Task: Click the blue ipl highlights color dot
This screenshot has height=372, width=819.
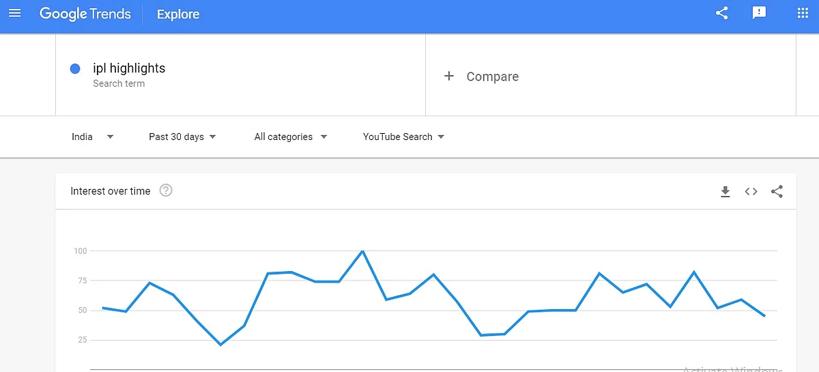Action: pyautogui.click(x=75, y=68)
